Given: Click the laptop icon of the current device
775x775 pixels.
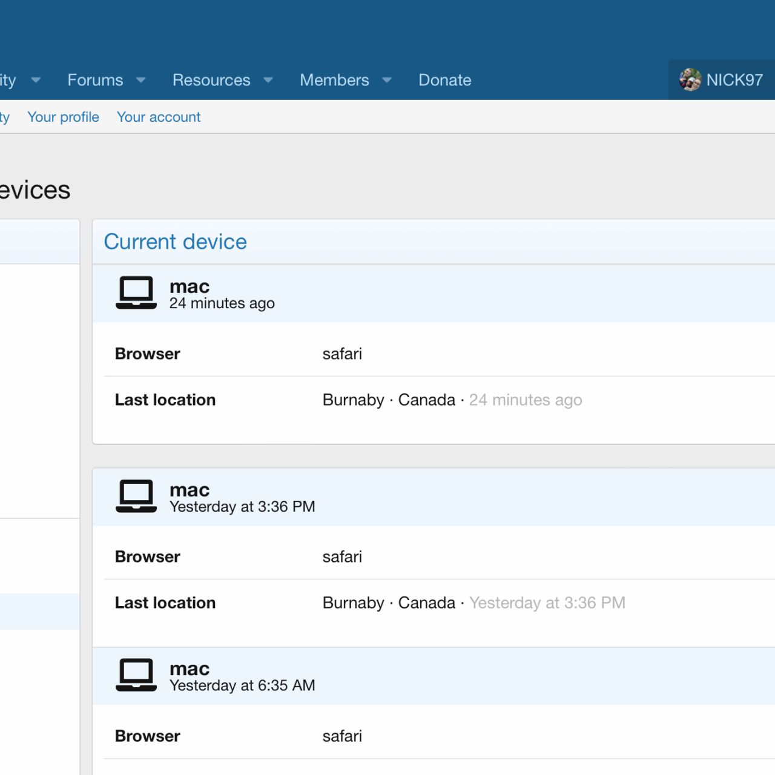Looking at the screenshot, I should (x=136, y=293).
